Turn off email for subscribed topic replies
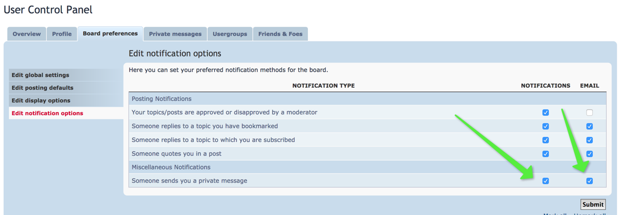Image resolution: width=619 pixels, height=215 pixels. pos(589,140)
